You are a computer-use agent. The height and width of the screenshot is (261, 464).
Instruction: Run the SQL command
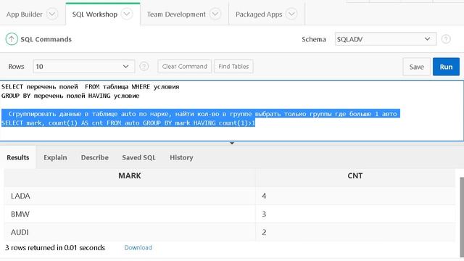coord(446,67)
